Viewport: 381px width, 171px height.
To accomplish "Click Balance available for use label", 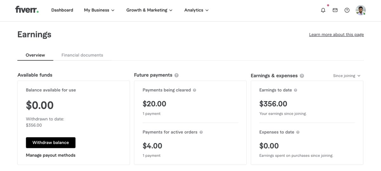I will [x=51, y=90].
